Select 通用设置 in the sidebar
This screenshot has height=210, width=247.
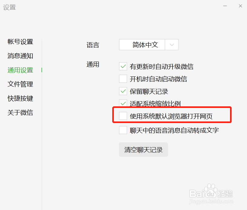coord(20,70)
